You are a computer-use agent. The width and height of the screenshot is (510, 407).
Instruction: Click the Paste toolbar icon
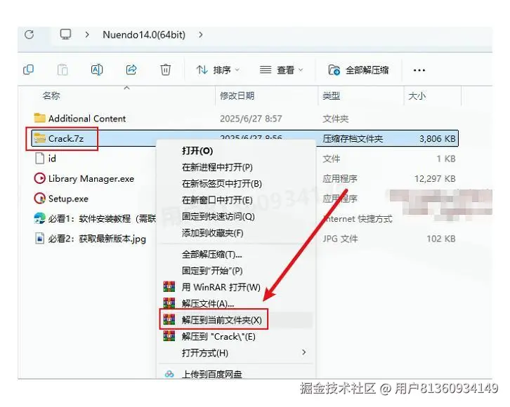click(63, 69)
